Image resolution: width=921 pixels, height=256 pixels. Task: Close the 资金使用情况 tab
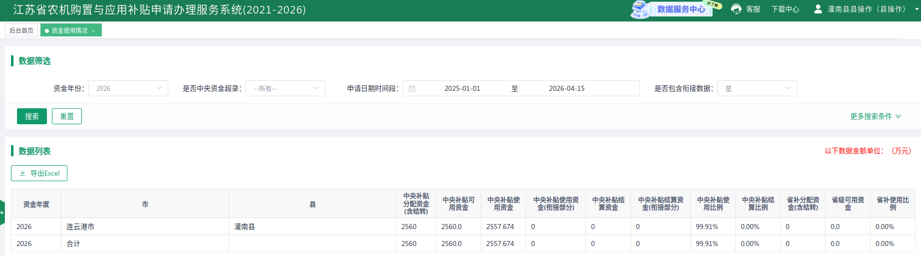click(x=93, y=31)
